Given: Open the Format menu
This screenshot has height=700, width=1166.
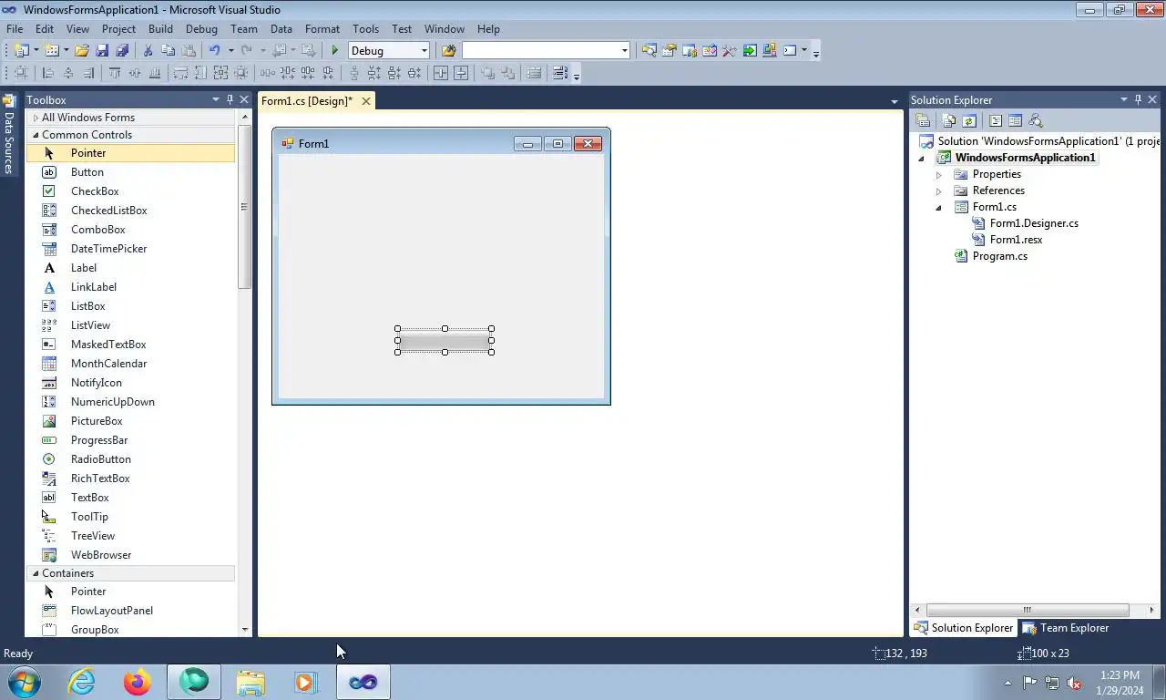Looking at the screenshot, I should [322, 29].
